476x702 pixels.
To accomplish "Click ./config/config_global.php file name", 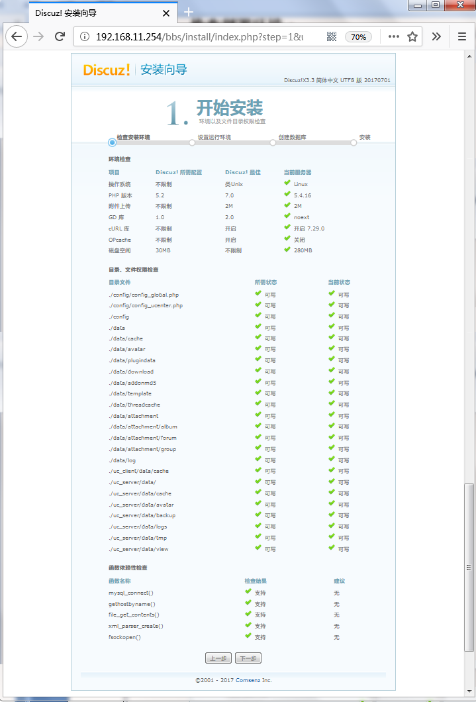I will tap(144, 295).
